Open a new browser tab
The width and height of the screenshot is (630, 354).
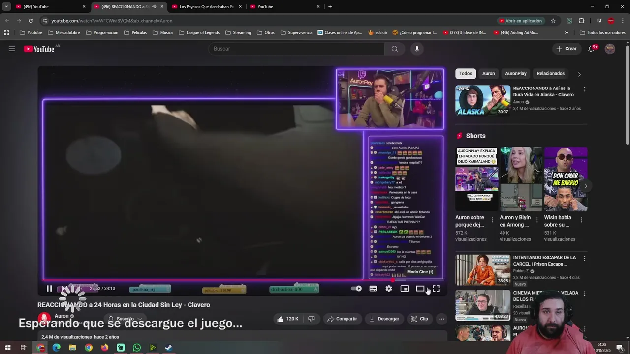click(x=330, y=7)
